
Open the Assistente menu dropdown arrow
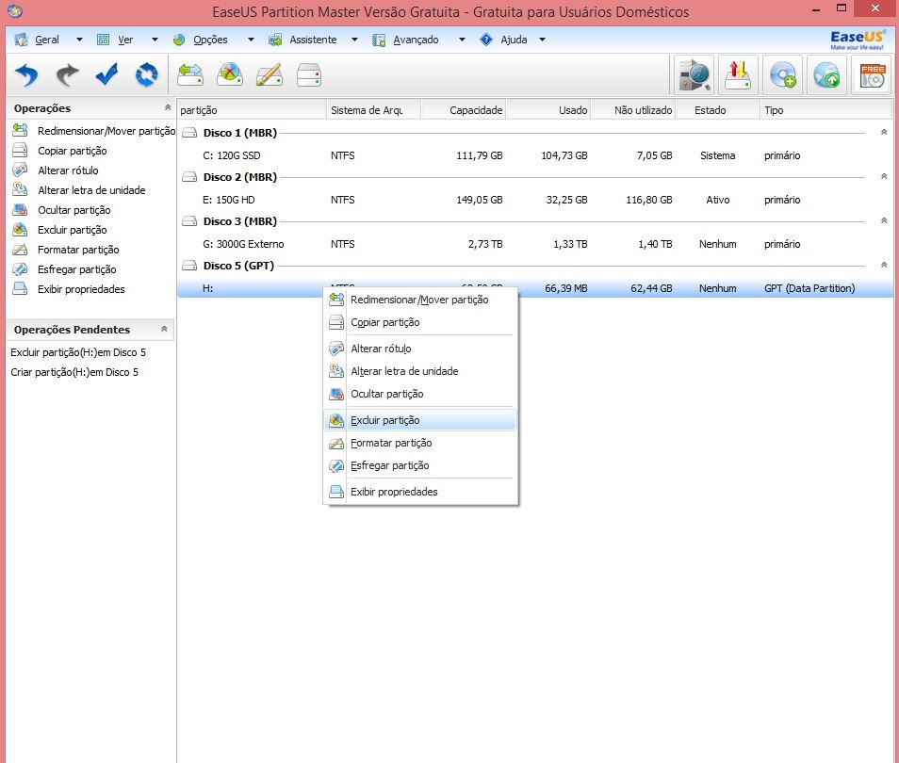tap(354, 40)
